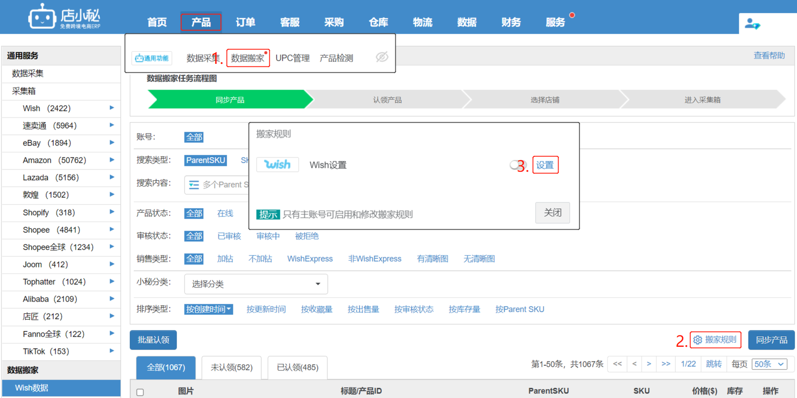
Task: Click the 通用功能 badge icon
Action: point(152,58)
